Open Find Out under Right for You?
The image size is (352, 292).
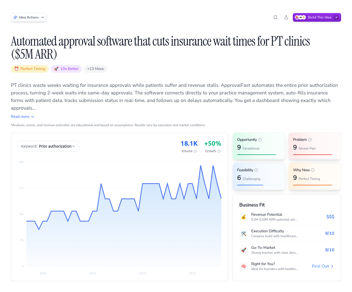[322, 266]
